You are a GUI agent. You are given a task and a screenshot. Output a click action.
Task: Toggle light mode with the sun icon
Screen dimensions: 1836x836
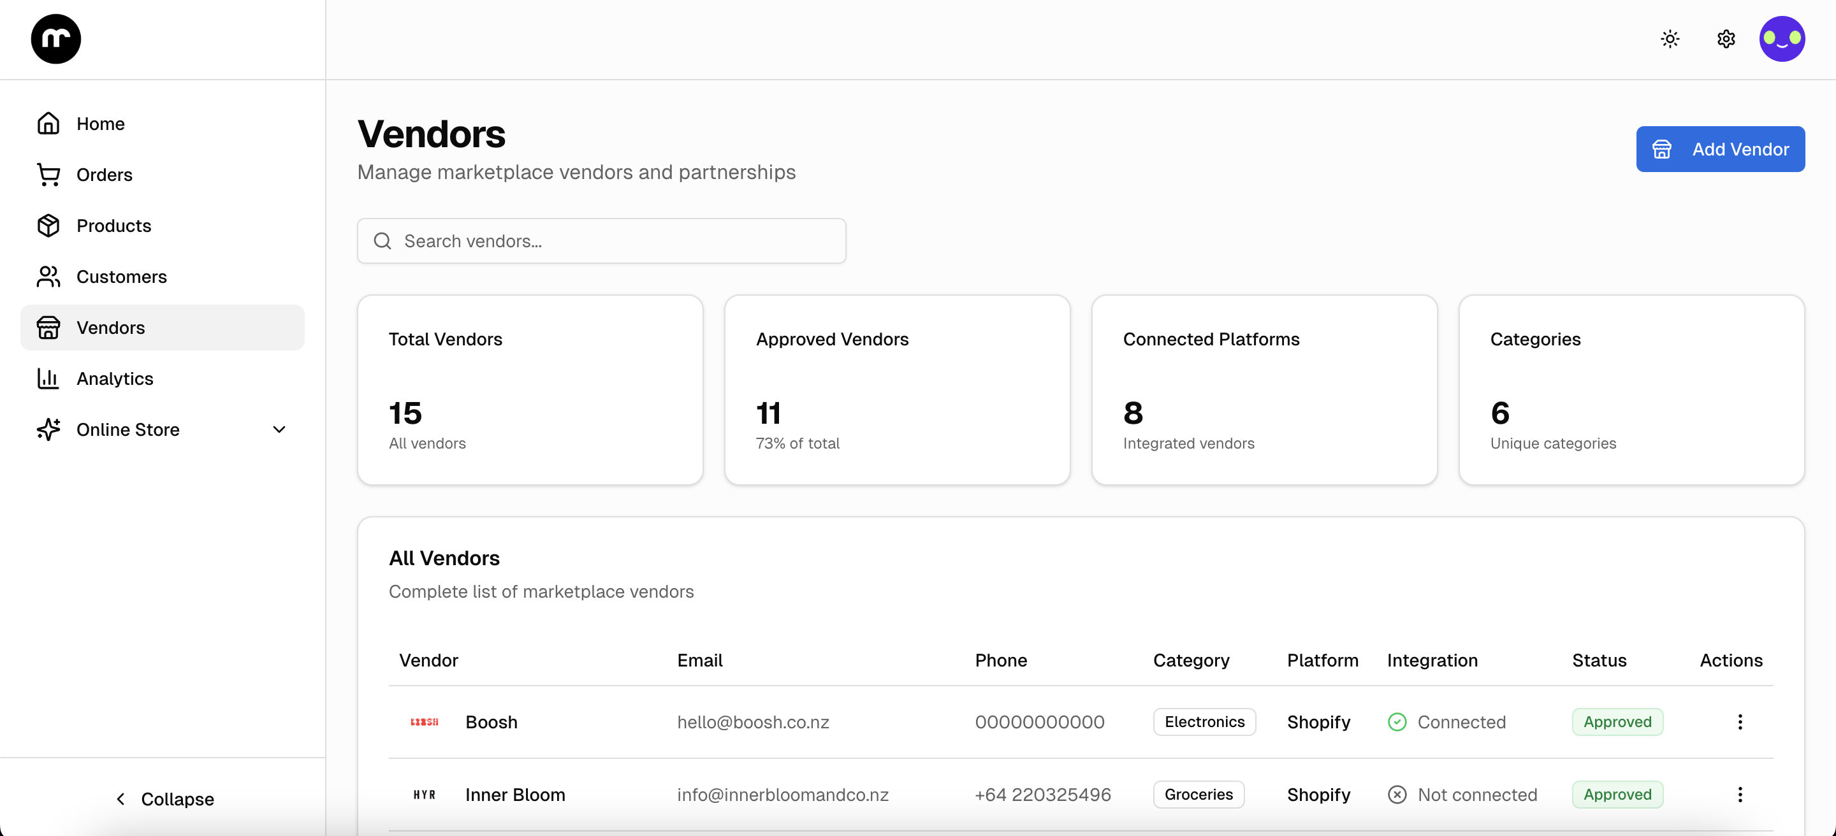pos(1670,38)
